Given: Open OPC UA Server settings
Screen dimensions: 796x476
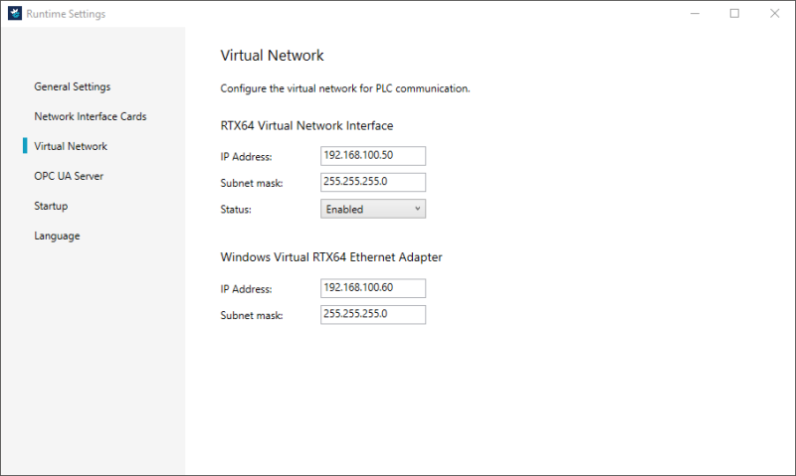Looking at the screenshot, I should pos(69,176).
